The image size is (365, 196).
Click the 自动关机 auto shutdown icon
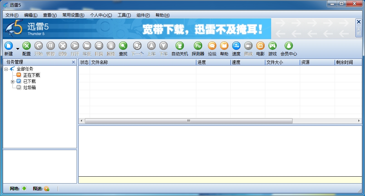pos(180,46)
